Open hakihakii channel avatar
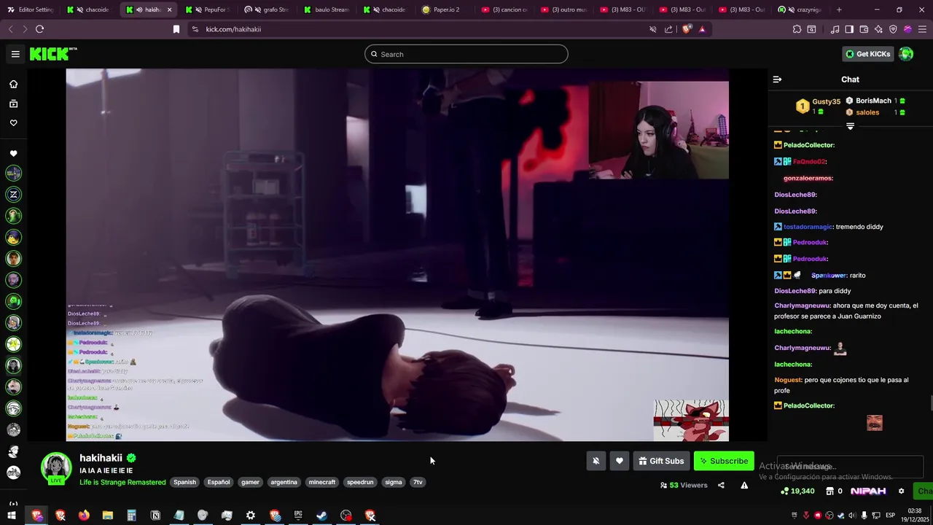The height and width of the screenshot is (525, 933). click(x=56, y=468)
